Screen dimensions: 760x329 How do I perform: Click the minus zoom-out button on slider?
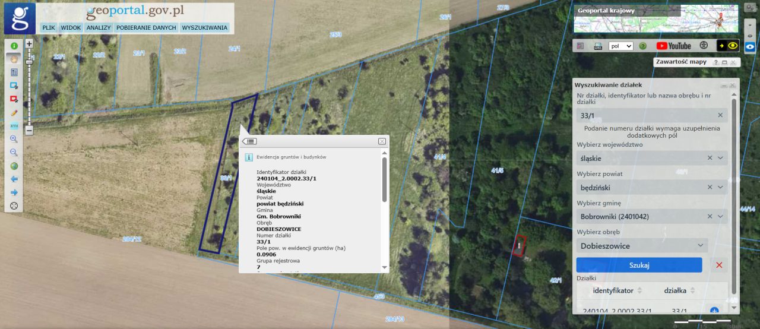tap(29, 131)
